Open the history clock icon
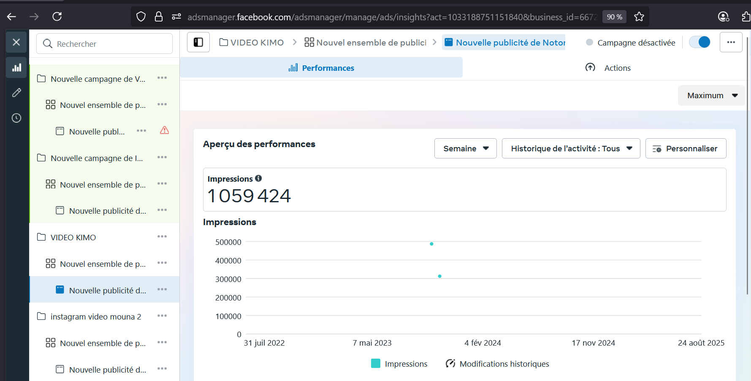751x381 pixels. [x=16, y=118]
